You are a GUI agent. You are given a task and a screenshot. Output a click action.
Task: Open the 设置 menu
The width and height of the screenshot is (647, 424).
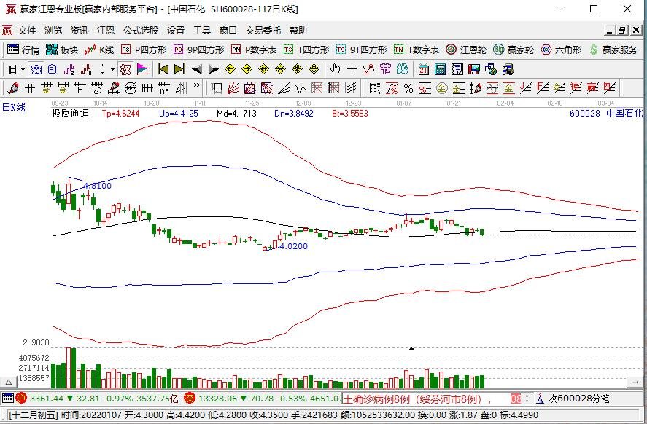pyautogui.click(x=176, y=30)
